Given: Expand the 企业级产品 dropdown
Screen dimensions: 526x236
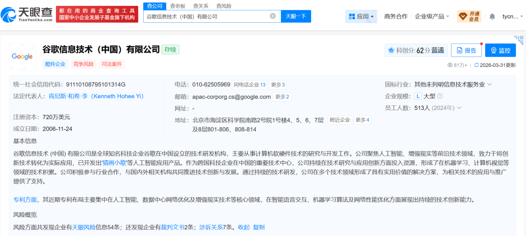Looking at the screenshot, I should tap(432, 17).
